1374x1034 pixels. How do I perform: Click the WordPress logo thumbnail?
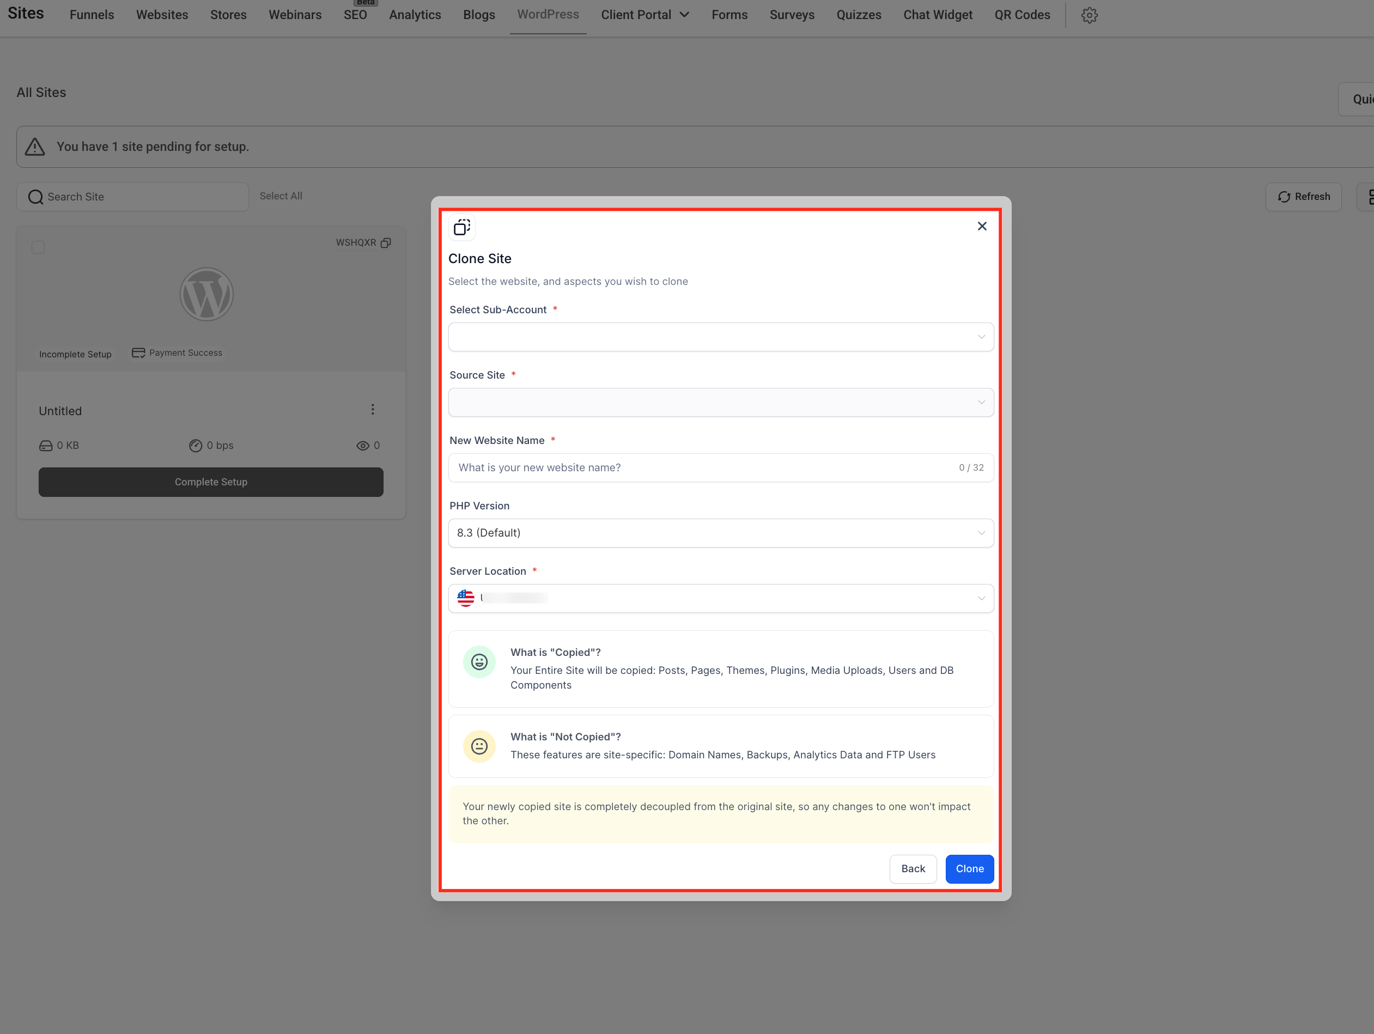[206, 294]
